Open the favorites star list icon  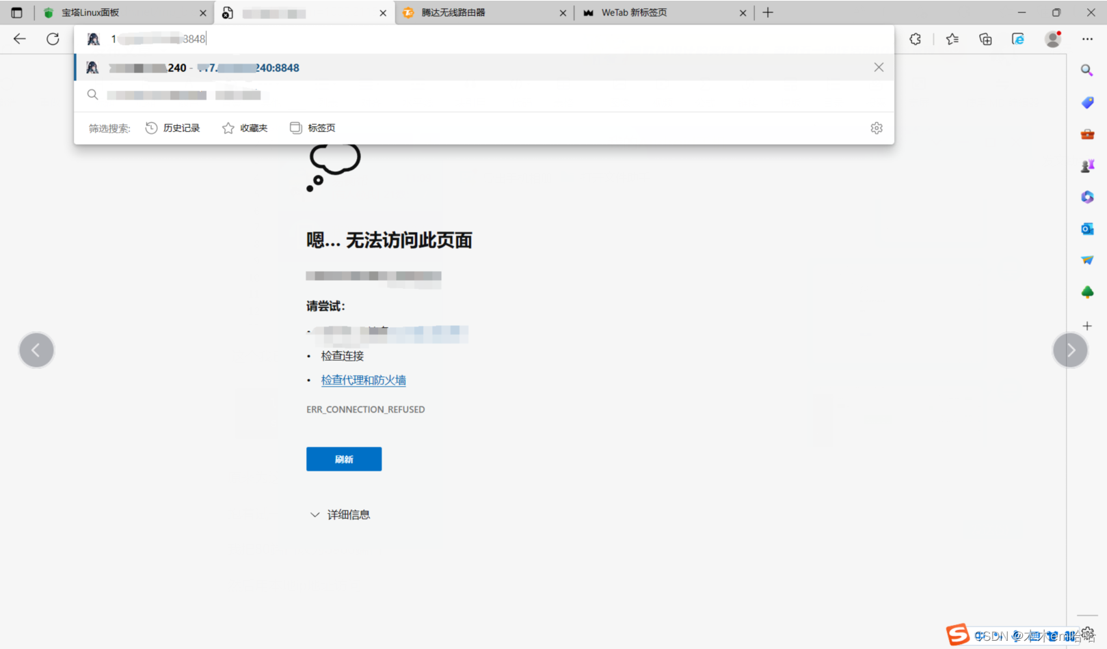click(952, 39)
